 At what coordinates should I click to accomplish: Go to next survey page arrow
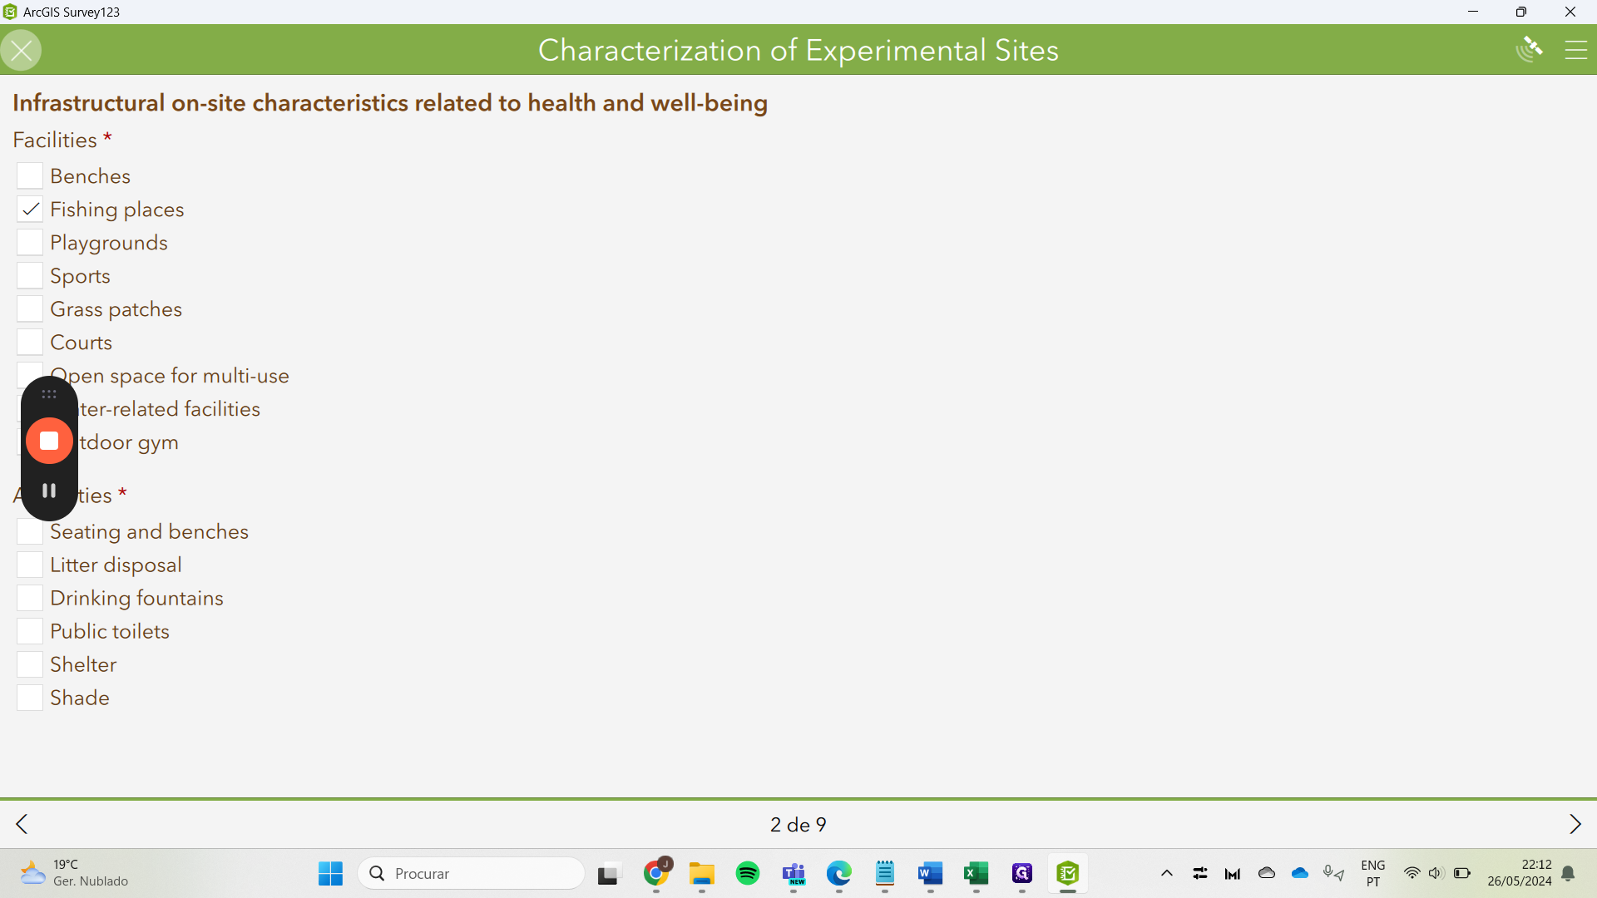click(1575, 824)
